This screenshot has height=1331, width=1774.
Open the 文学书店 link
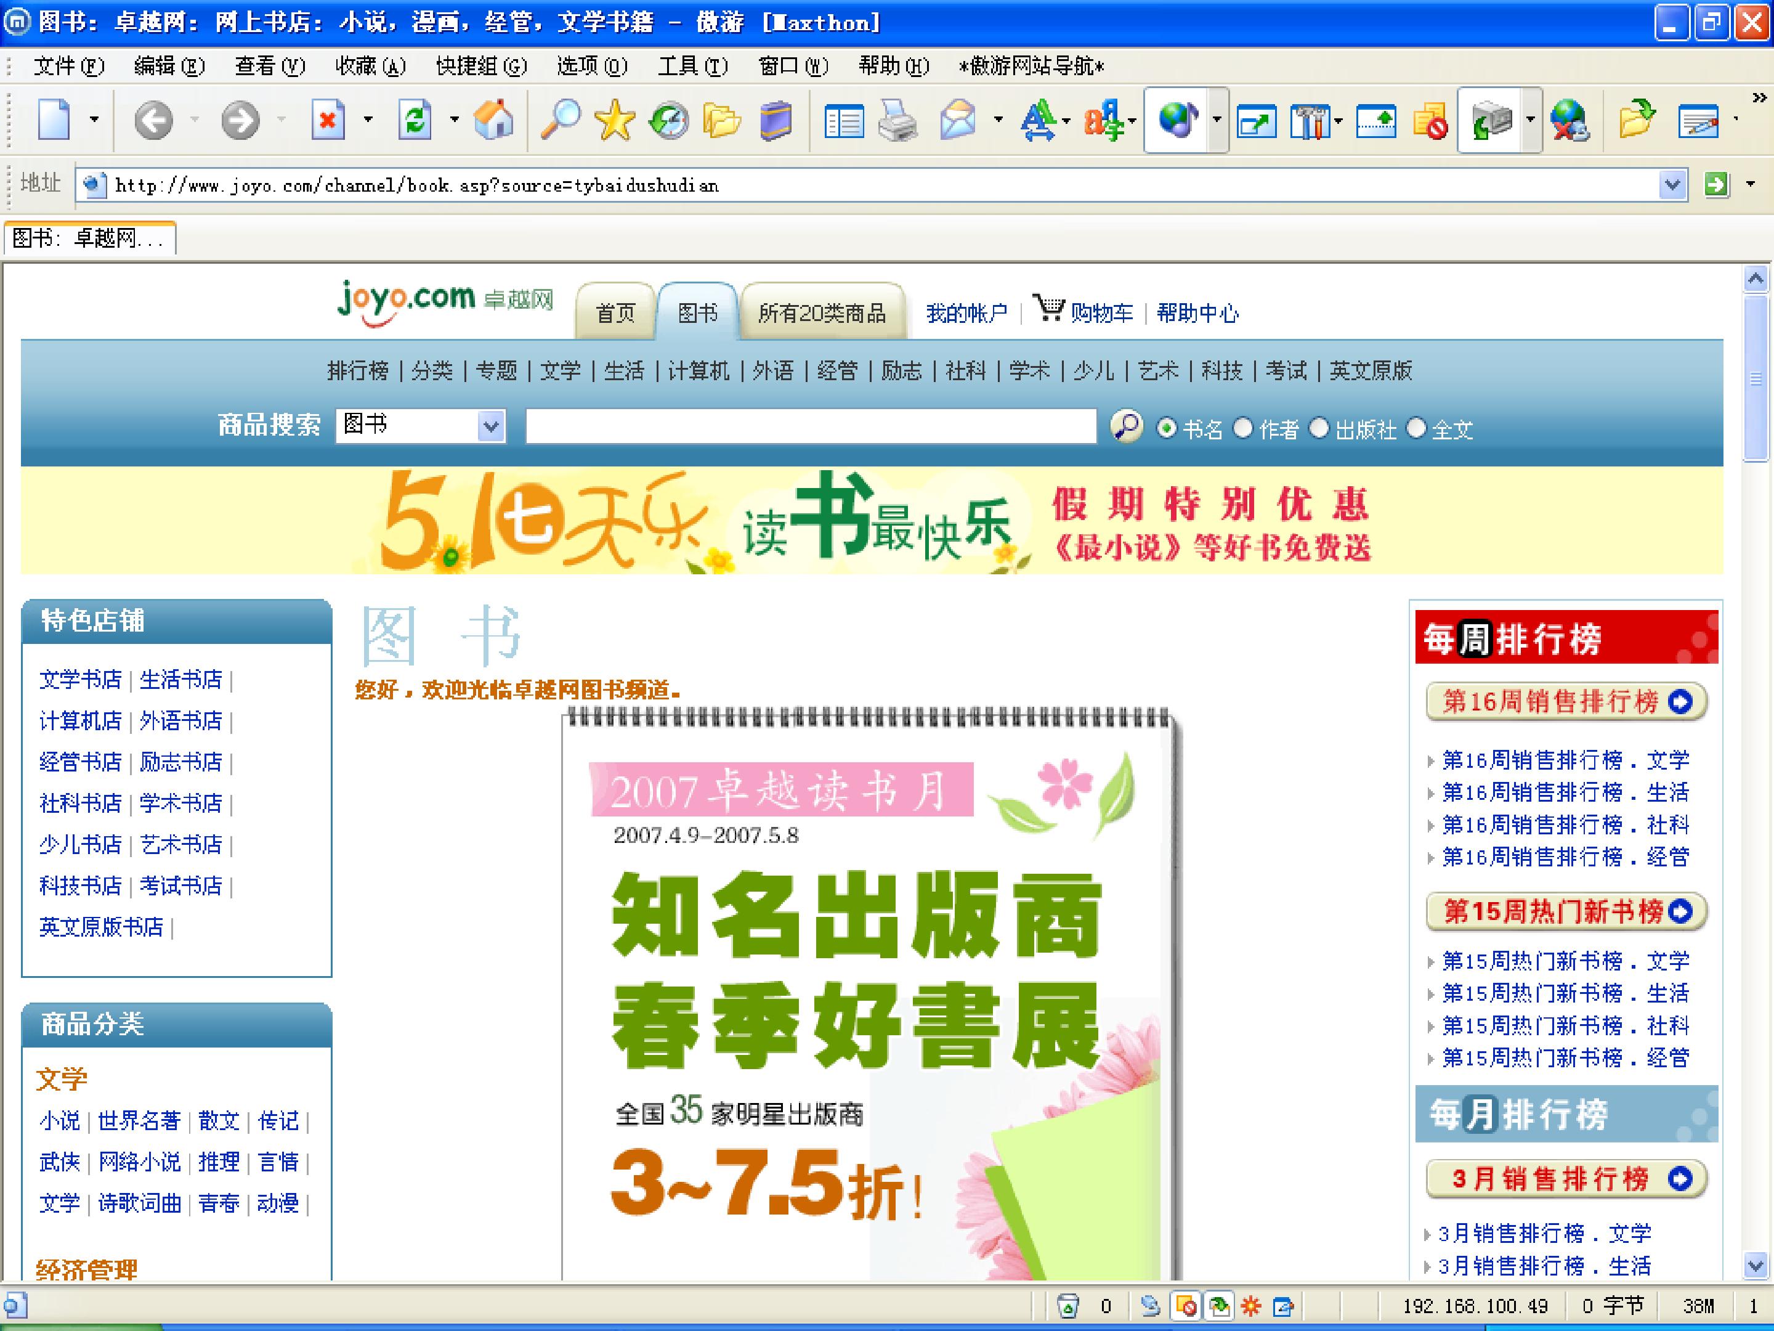tap(80, 680)
